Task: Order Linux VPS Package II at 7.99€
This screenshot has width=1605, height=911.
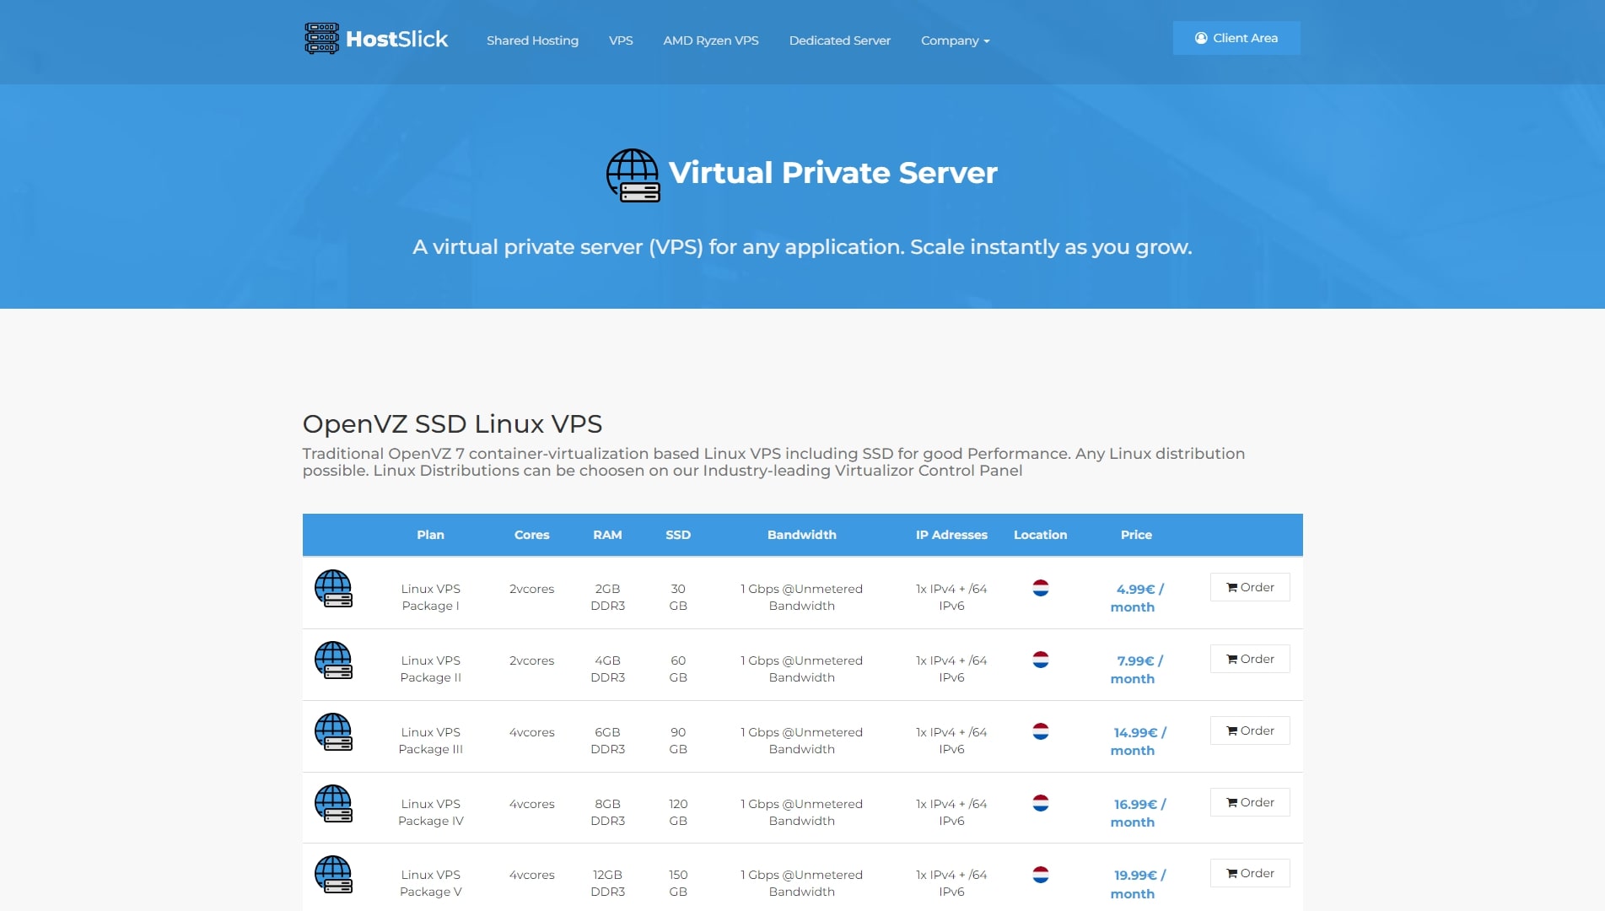Action: pos(1249,659)
